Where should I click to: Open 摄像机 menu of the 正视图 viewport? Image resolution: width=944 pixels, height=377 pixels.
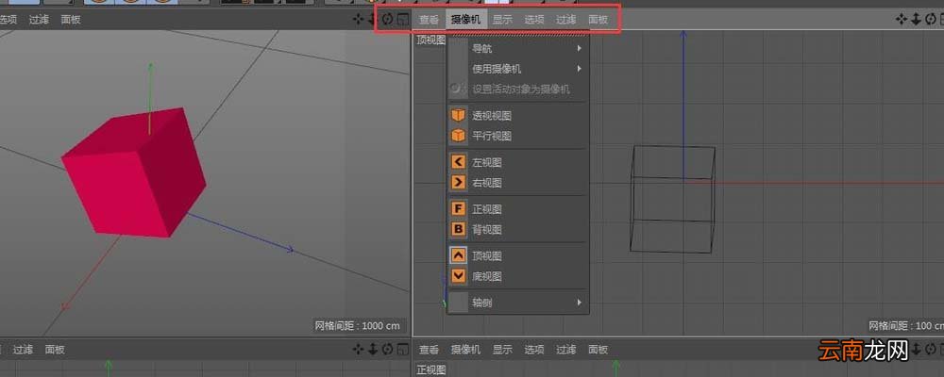466,350
